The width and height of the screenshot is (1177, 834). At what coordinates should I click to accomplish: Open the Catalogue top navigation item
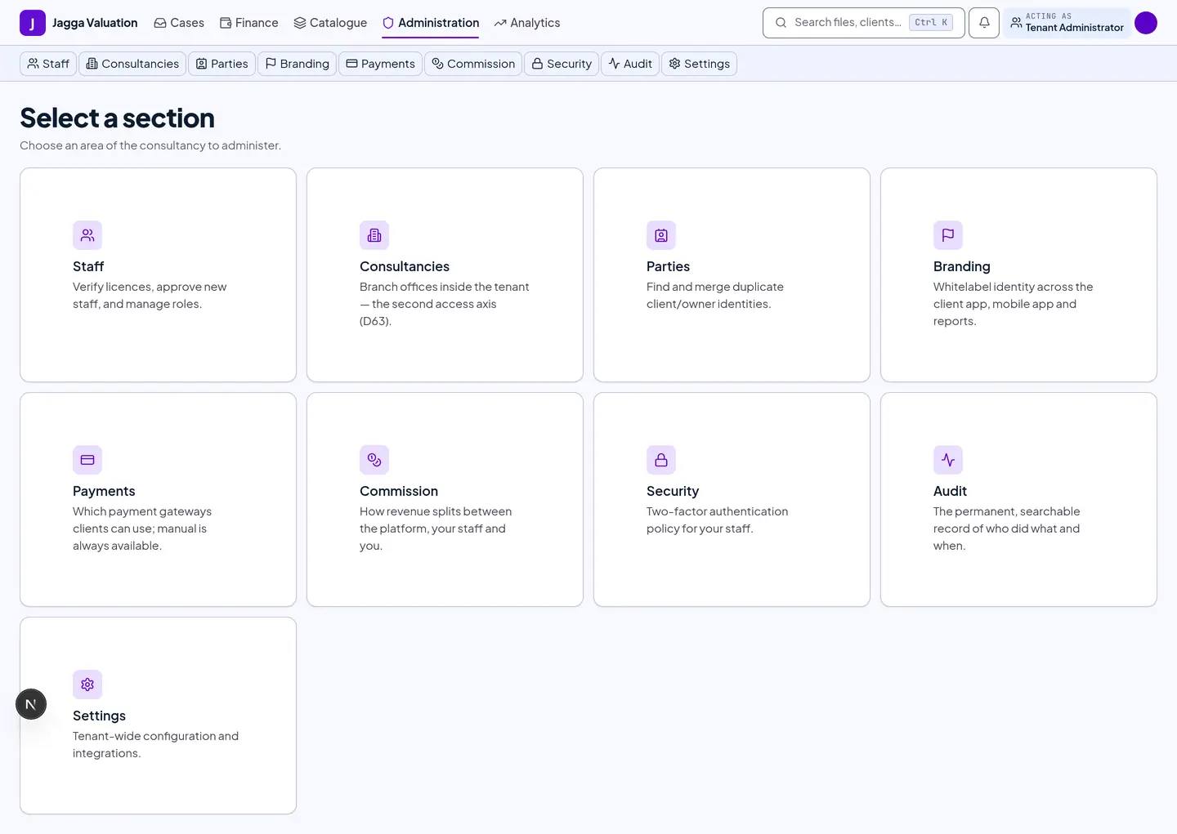tap(330, 23)
